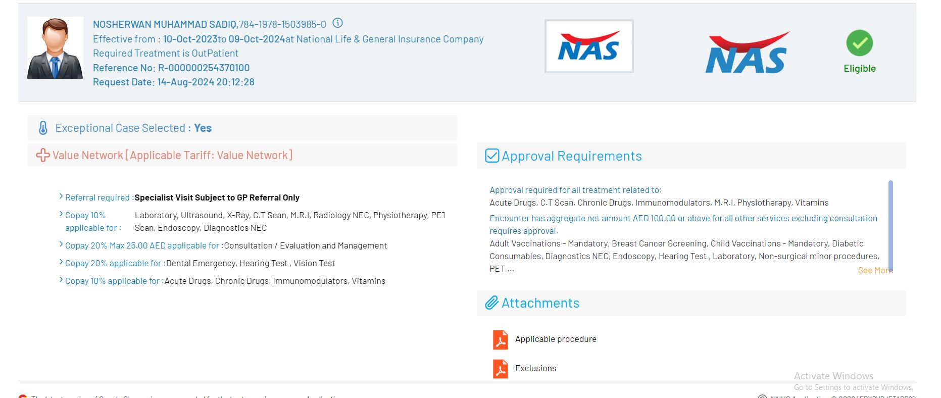Click the Eligible status label
The image size is (941, 398).
[x=860, y=69]
